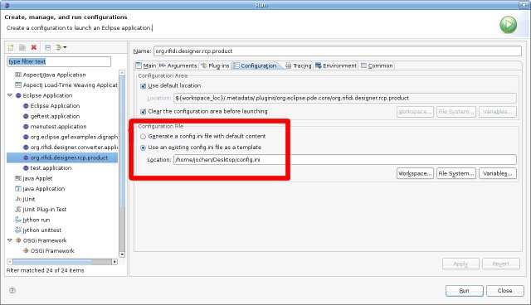Screen dimensions: 531x305
Task: Click the green Run arrow icon in header
Action: (508, 25)
